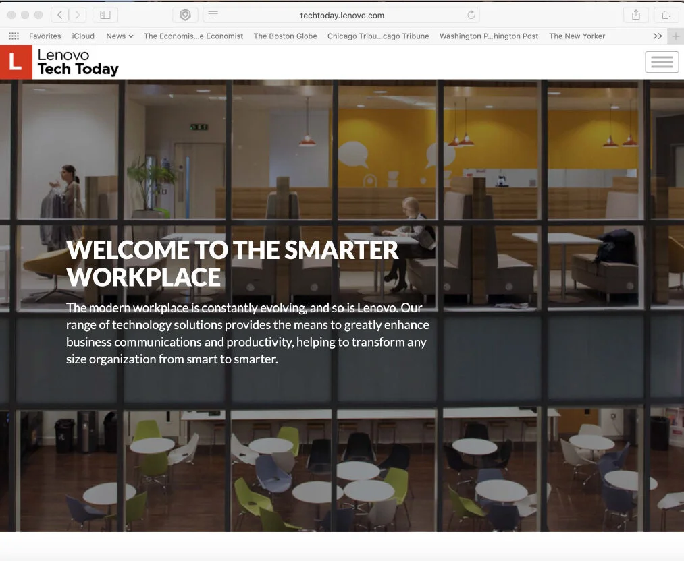The height and width of the screenshot is (561, 684).
Task: Open the Share sheet button
Action: pos(636,15)
